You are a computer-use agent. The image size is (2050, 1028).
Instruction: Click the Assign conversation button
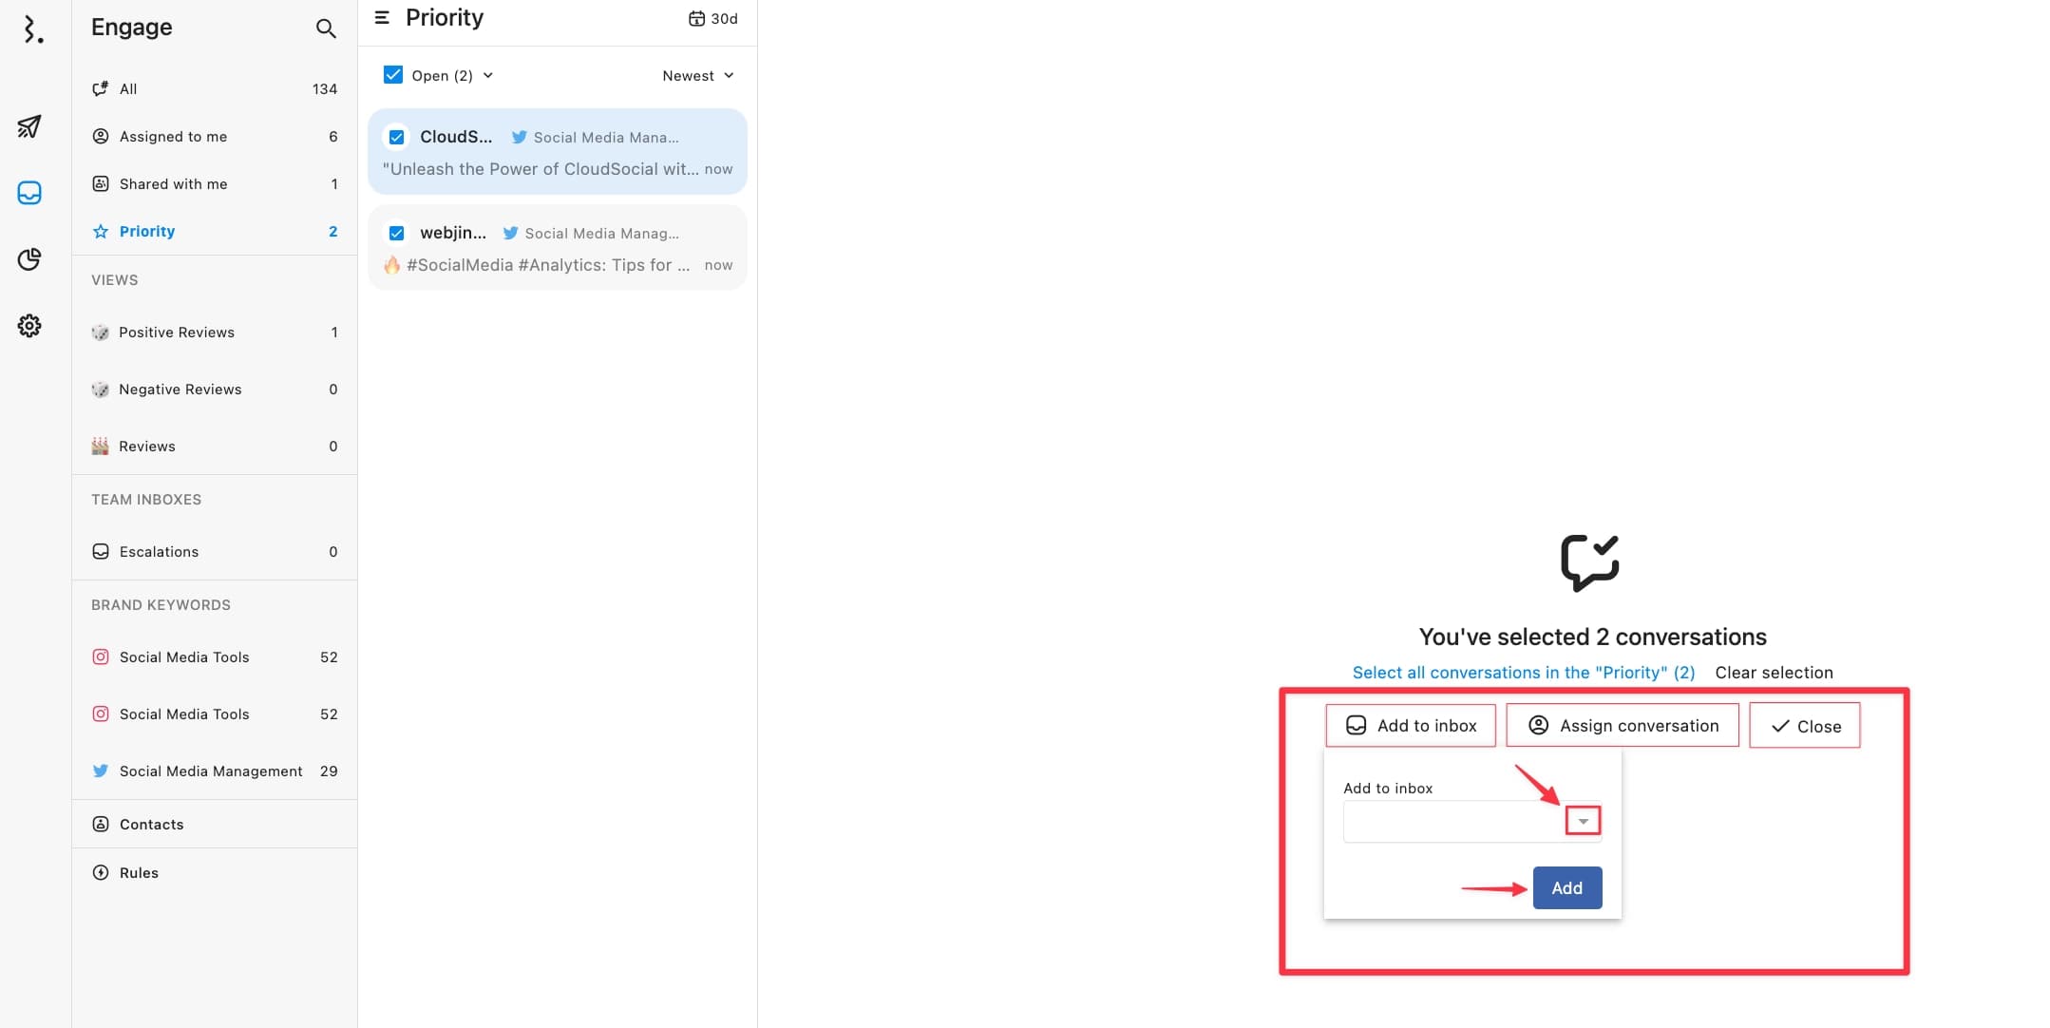pos(1622,724)
